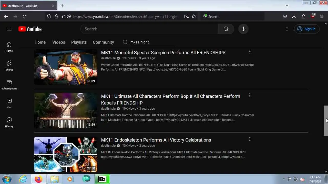Close the deathmule YouTube tab
The width and height of the screenshot is (328, 184).
(53, 6)
